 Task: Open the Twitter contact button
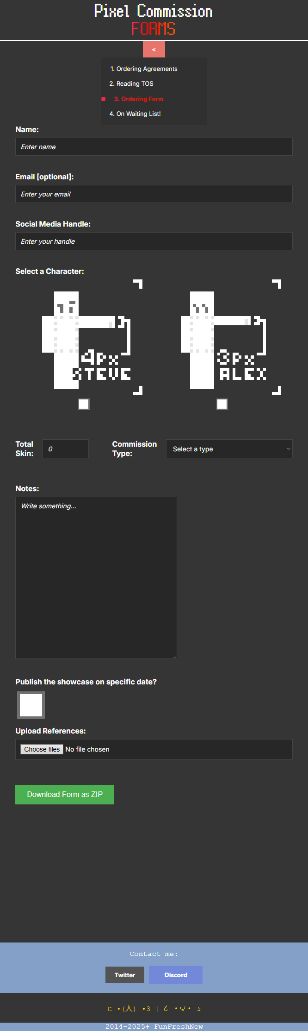click(x=125, y=975)
